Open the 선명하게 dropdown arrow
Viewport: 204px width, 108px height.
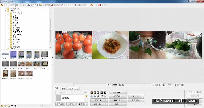tap(126, 96)
